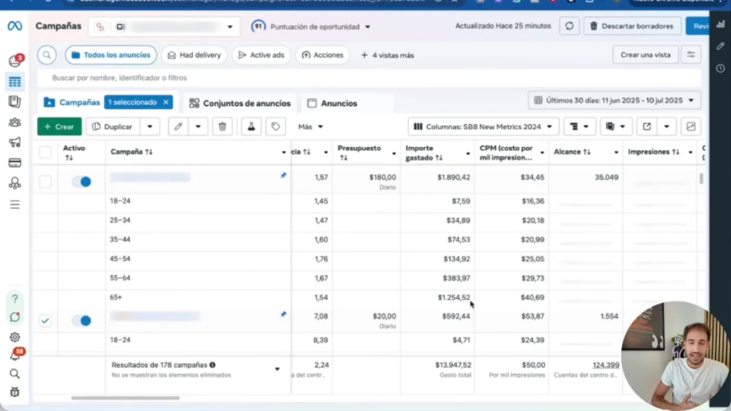Open the Columnas: SB8 New Metrics 2024 dropdown
The width and height of the screenshot is (731, 411).
(483, 126)
